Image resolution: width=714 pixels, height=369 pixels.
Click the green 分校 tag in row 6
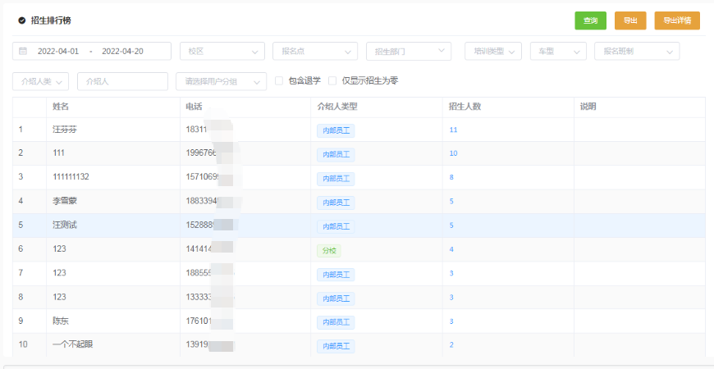pyautogui.click(x=329, y=251)
